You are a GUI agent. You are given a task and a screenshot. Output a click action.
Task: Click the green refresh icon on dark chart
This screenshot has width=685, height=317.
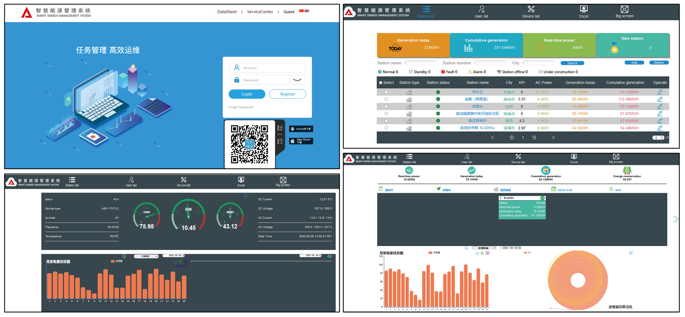coord(329,256)
